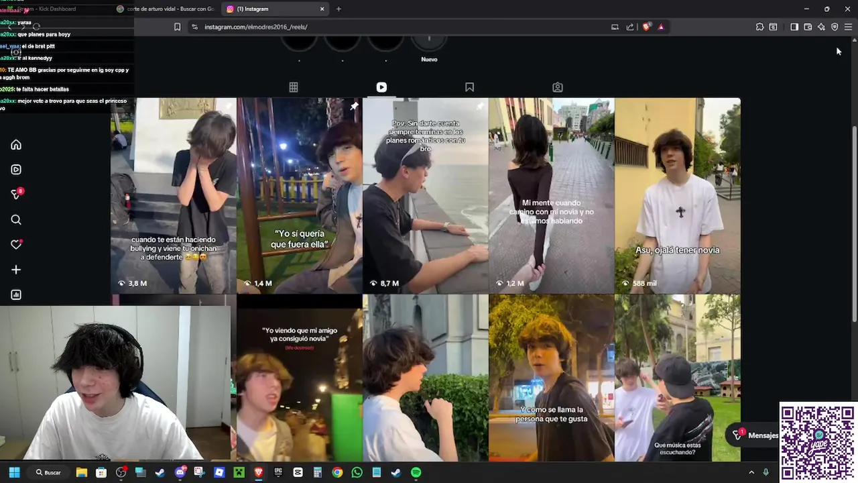Add a new story highlight 'Nuevo'
The height and width of the screenshot is (483, 858).
tap(429, 47)
